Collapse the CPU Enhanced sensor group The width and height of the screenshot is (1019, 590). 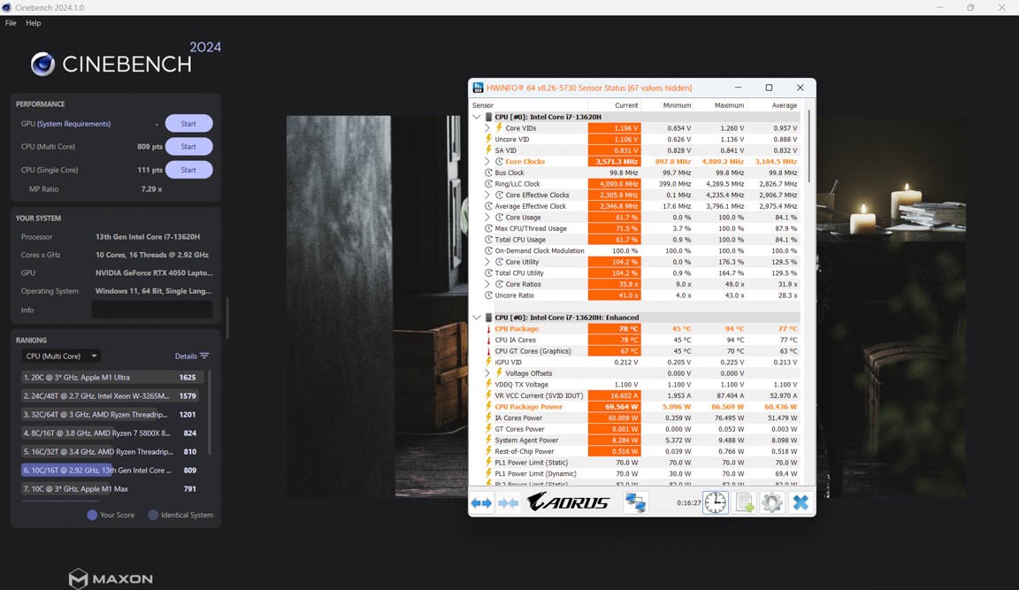point(477,318)
